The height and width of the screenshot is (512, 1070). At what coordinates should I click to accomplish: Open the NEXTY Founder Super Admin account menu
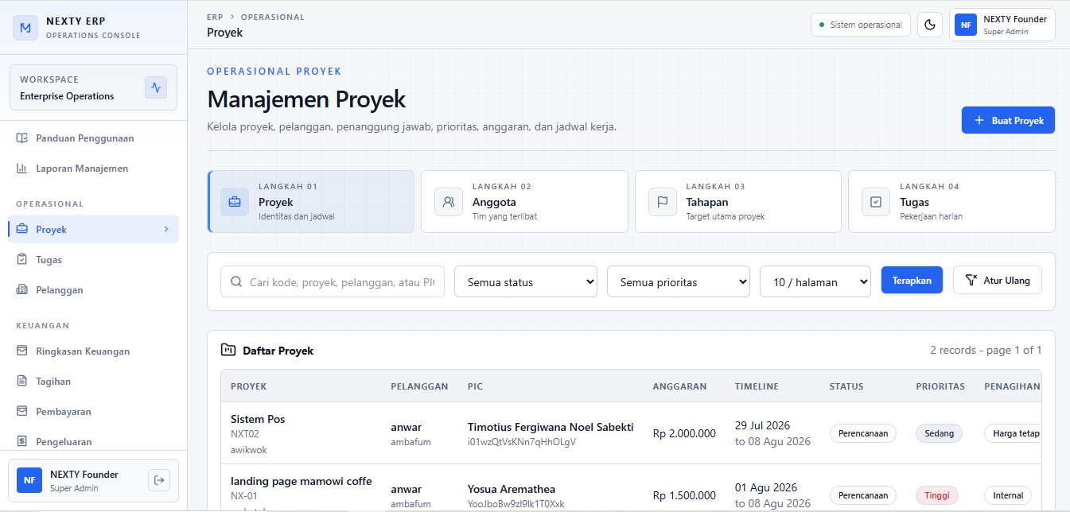tap(1002, 25)
